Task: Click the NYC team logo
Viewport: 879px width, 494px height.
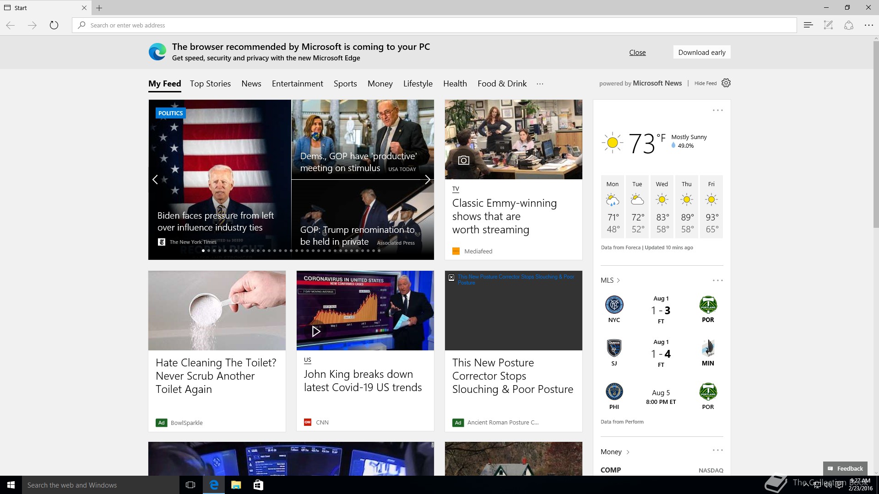Action: click(x=614, y=305)
